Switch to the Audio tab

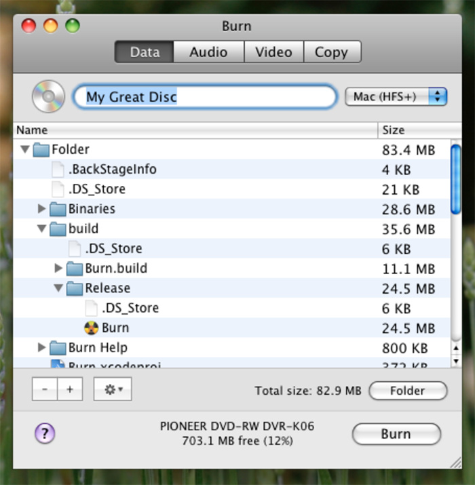[208, 52]
